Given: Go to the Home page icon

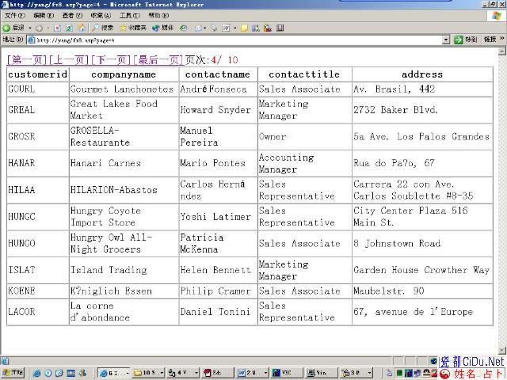Looking at the screenshot, I should tap(81, 28).
